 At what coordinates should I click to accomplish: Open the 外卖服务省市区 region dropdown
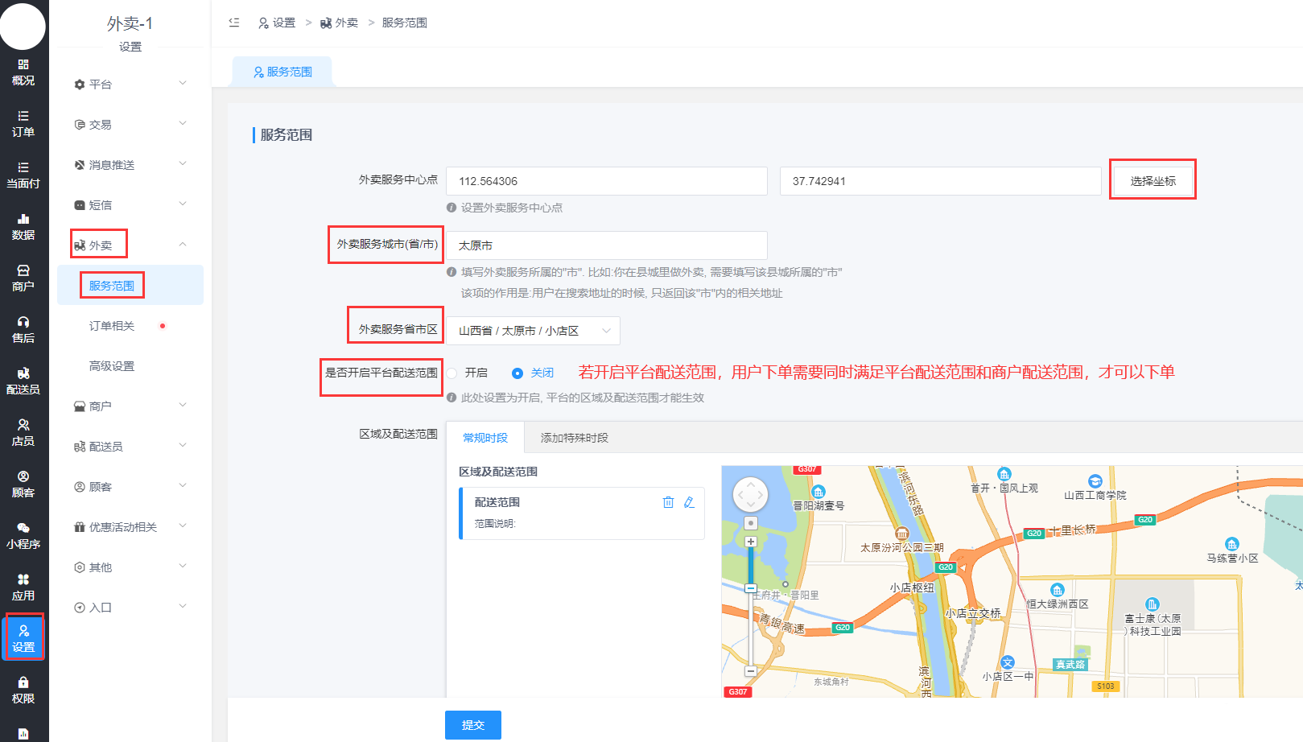coord(533,331)
